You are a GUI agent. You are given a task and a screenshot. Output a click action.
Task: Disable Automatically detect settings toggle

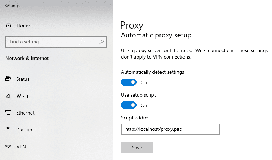(129, 82)
